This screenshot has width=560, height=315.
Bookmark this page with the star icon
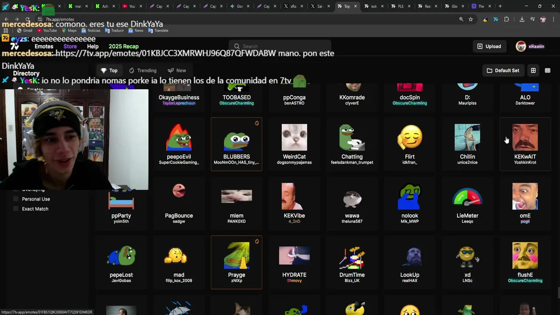471,19
